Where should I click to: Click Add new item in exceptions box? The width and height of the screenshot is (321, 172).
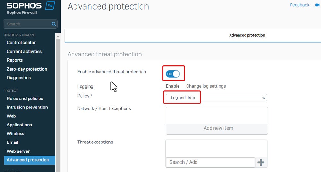tap(218, 128)
